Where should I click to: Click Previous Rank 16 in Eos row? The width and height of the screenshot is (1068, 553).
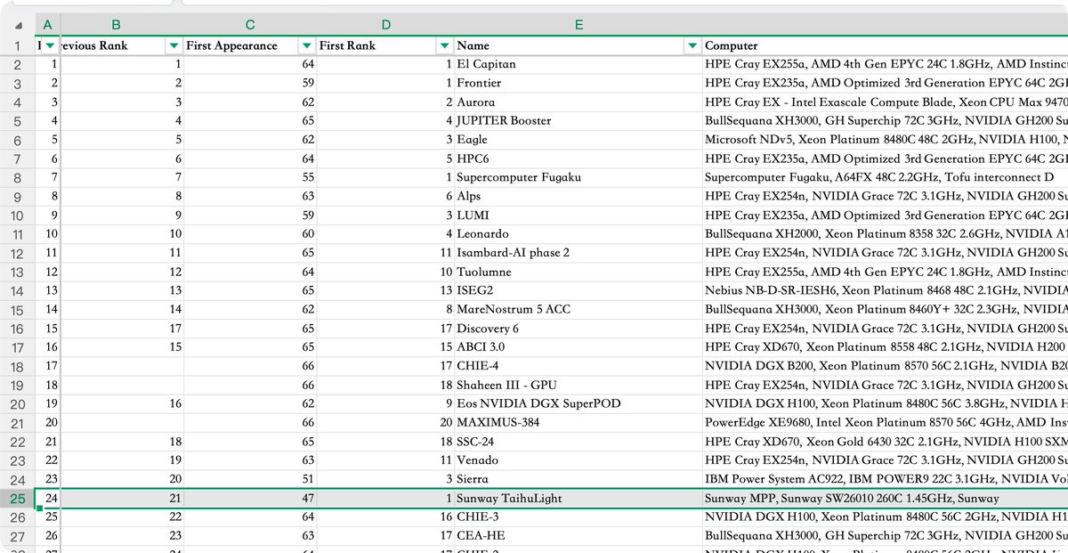click(x=122, y=403)
